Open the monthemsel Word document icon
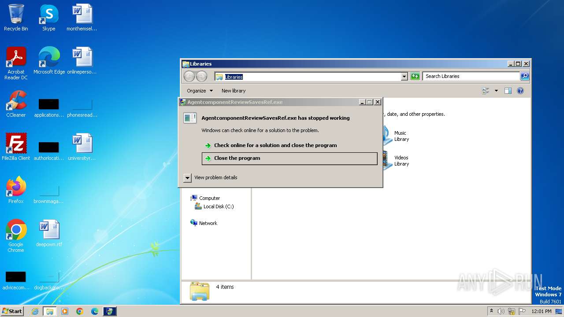Screen dimensions: 564x317 82,18
